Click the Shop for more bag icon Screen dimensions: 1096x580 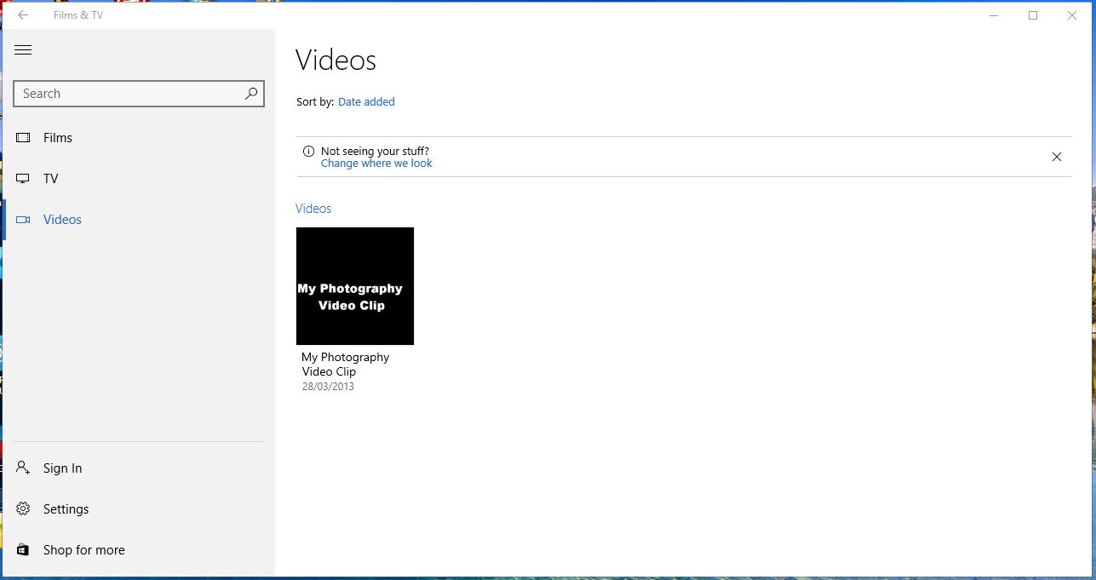click(23, 549)
